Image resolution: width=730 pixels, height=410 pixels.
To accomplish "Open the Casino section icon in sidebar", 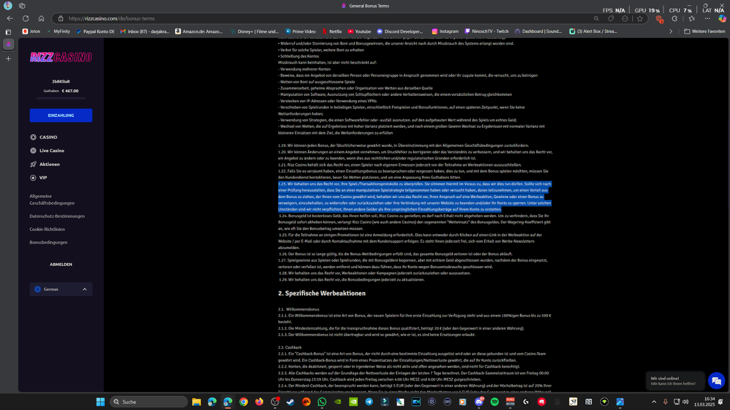I will pos(33,137).
